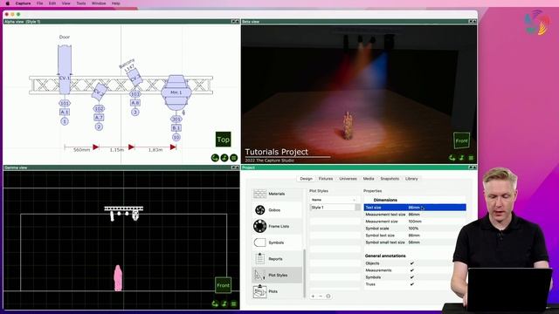
Task: Open the Help menu
Action: 116,3
